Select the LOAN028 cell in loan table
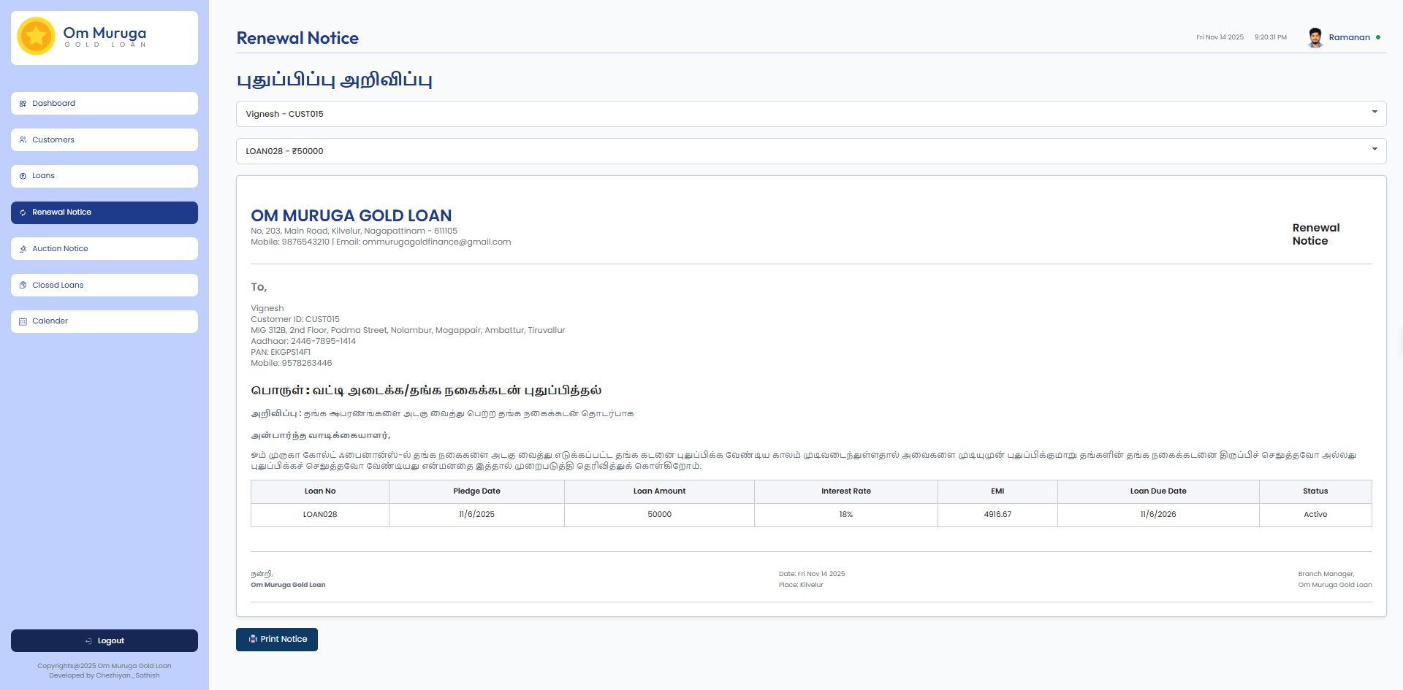Viewport: 1403px width, 690px height. [x=320, y=515]
